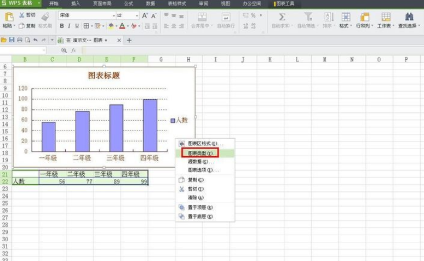Click the Merge and Center (合并居中) icon
The width and height of the screenshot is (424, 261).
pyautogui.click(x=202, y=17)
